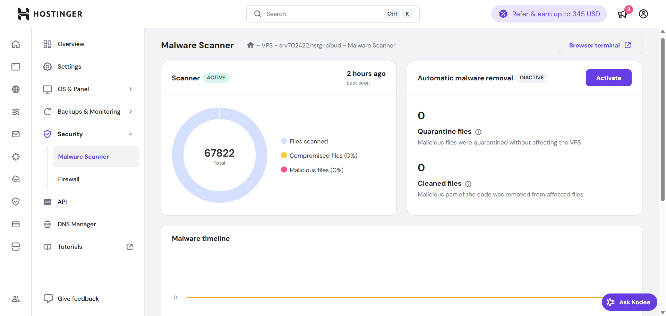Click the API icon in sidebar
The image size is (666, 316).
(48, 202)
